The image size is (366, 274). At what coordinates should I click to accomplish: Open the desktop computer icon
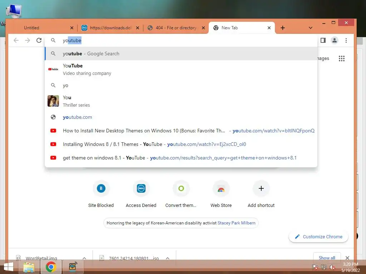(x=14, y=11)
